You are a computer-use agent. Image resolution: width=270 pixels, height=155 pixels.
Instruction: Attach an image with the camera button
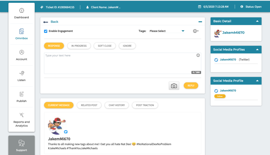coord(174,86)
